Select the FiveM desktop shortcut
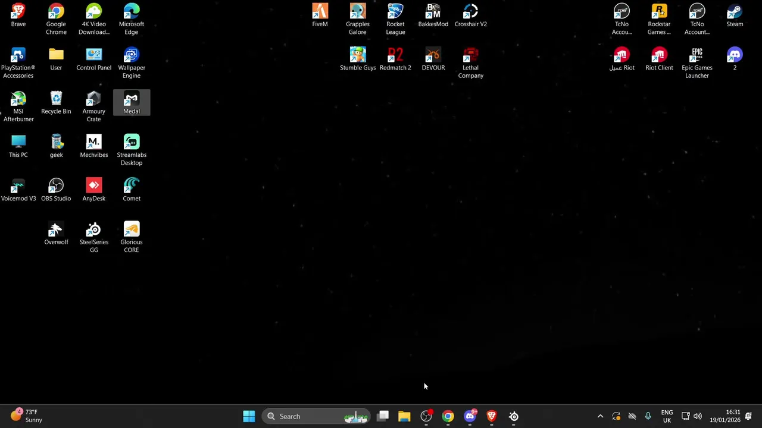This screenshot has width=762, height=428. pos(320,16)
